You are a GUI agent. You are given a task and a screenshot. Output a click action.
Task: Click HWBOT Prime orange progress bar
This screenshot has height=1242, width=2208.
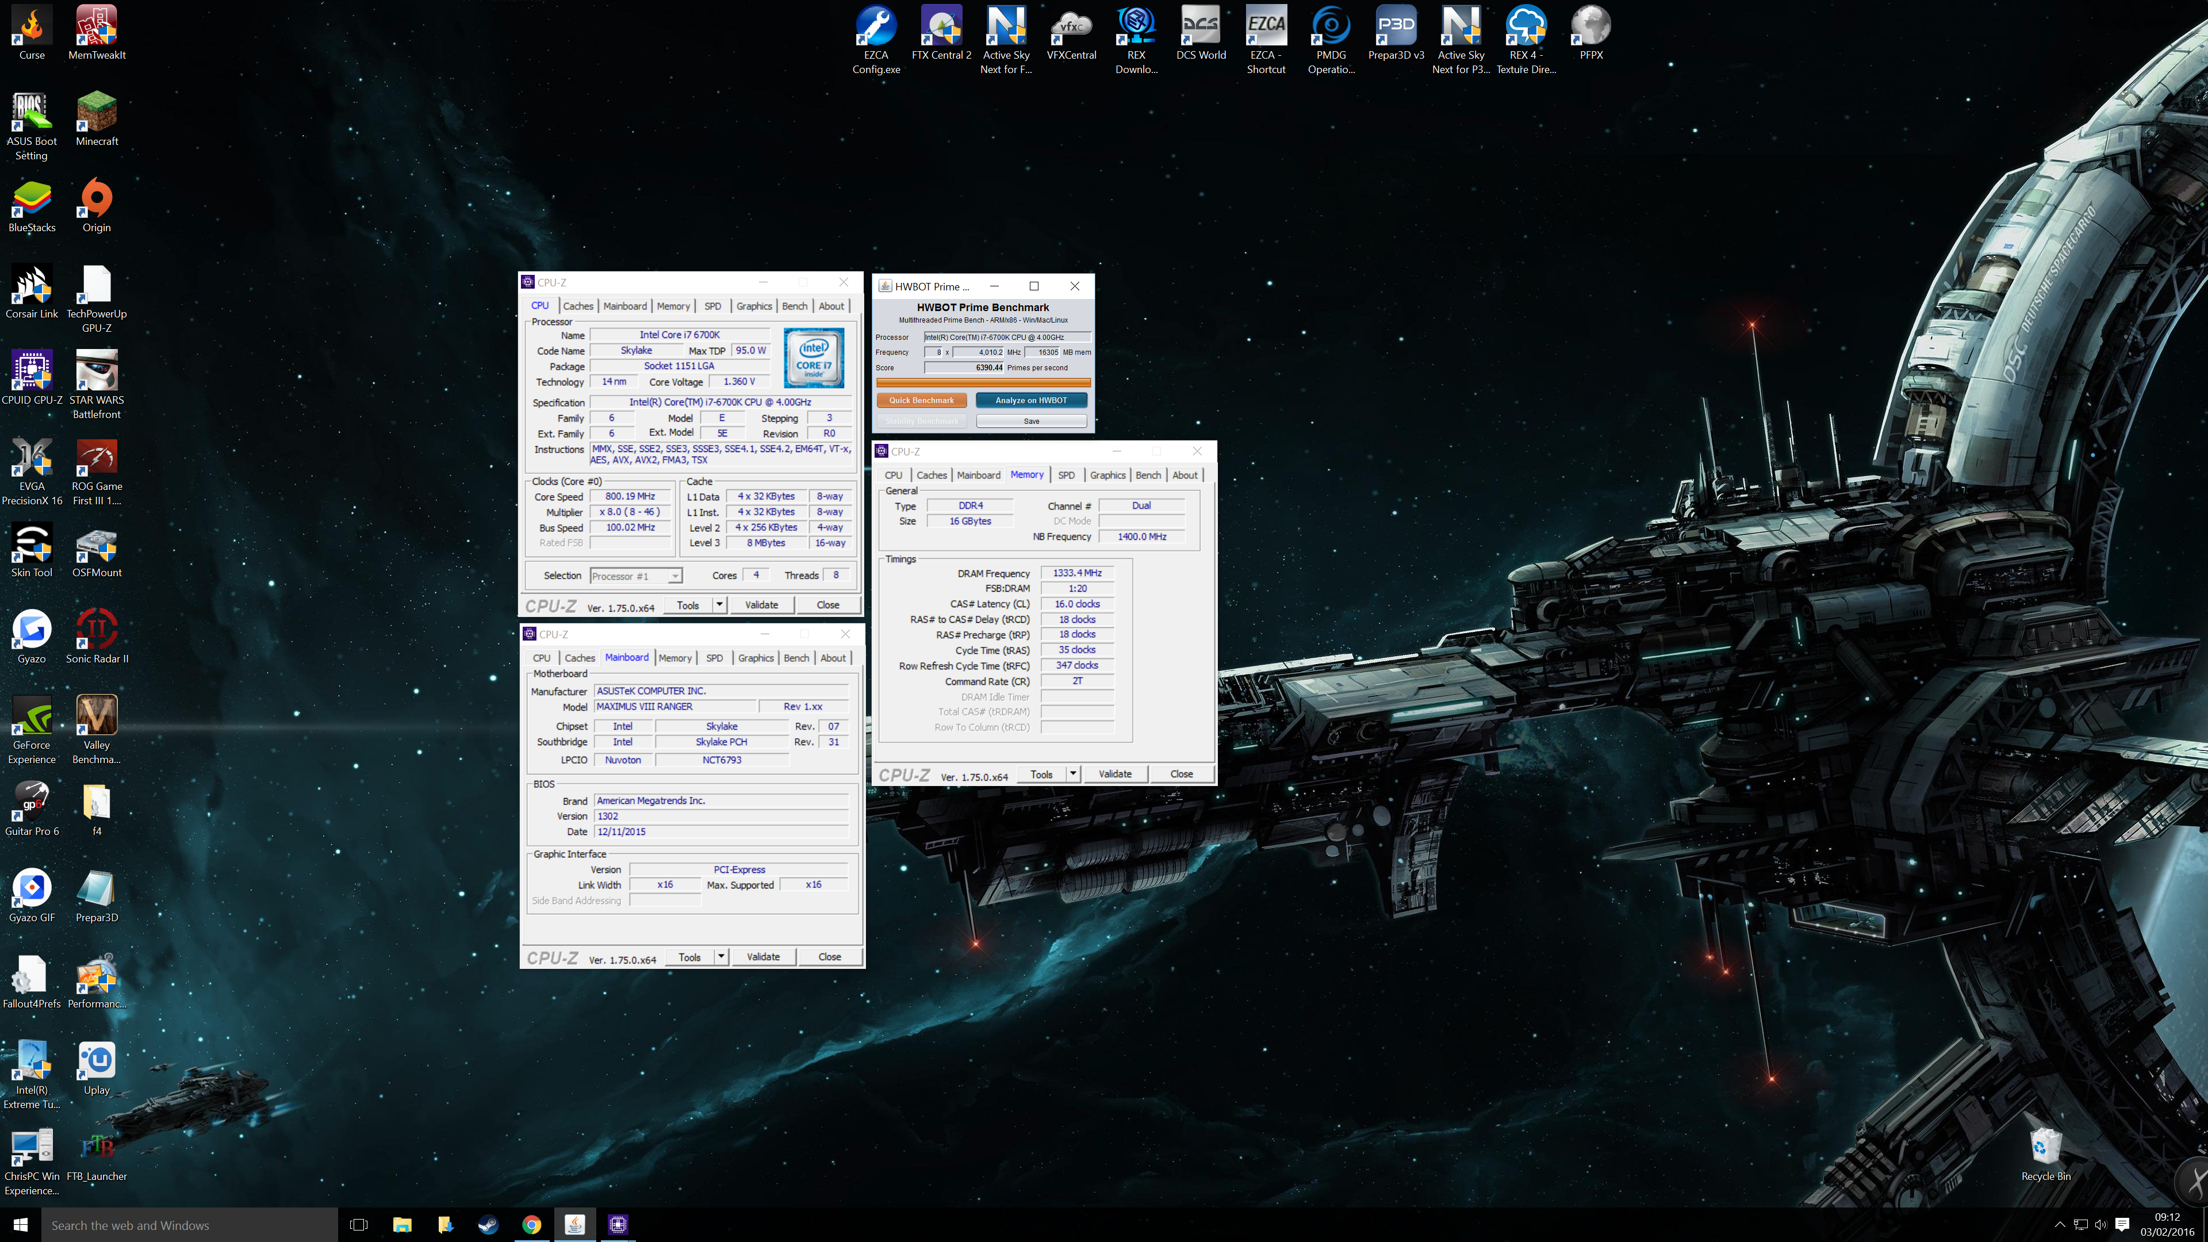coord(983,382)
